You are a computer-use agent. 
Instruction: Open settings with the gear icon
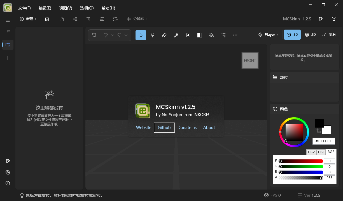[x=8, y=172]
